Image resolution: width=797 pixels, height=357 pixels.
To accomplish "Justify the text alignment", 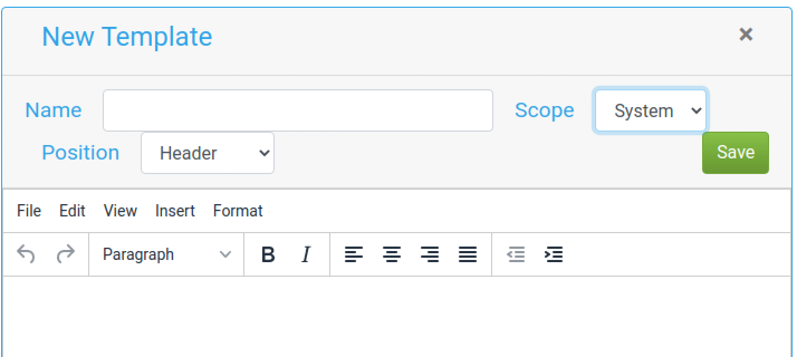I will coord(468,254).
